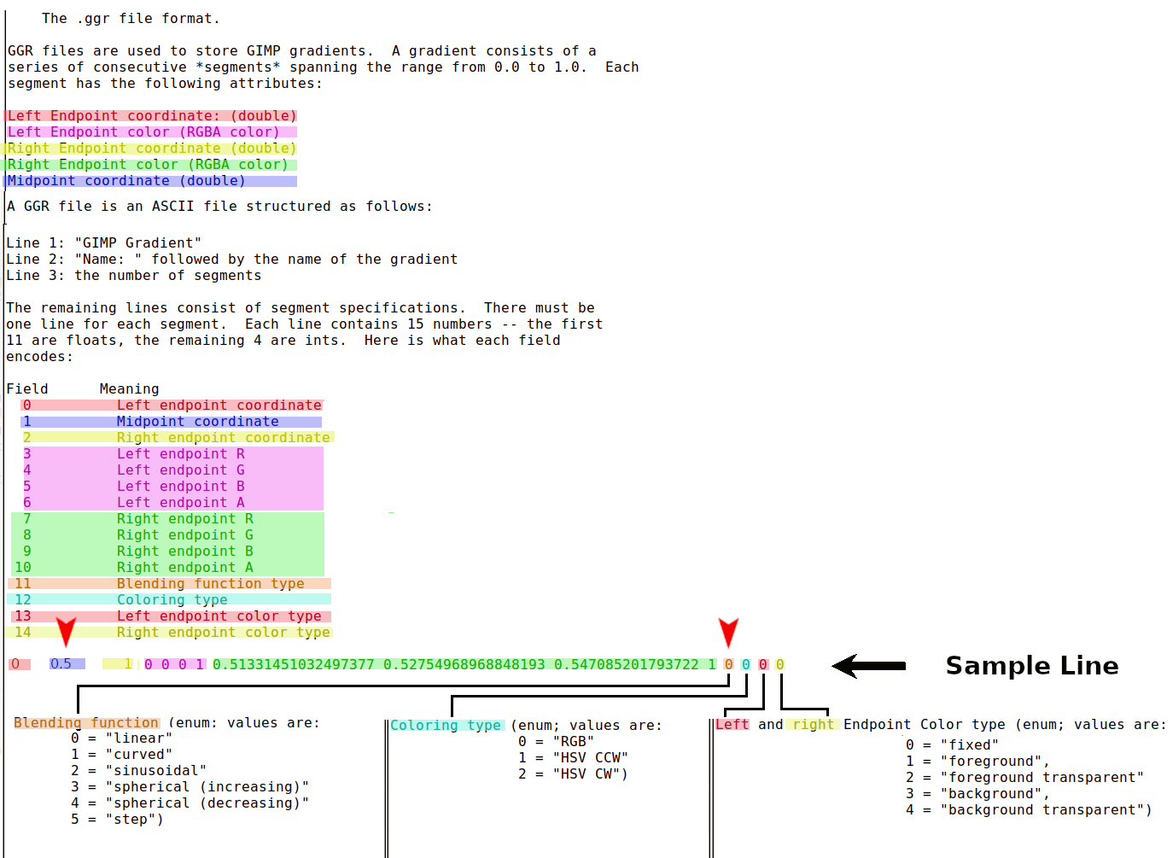Click the blue highlighted 0.5 midpoint value
Viewport: 1173px width, 858px height.
click(x=67, y=664)
